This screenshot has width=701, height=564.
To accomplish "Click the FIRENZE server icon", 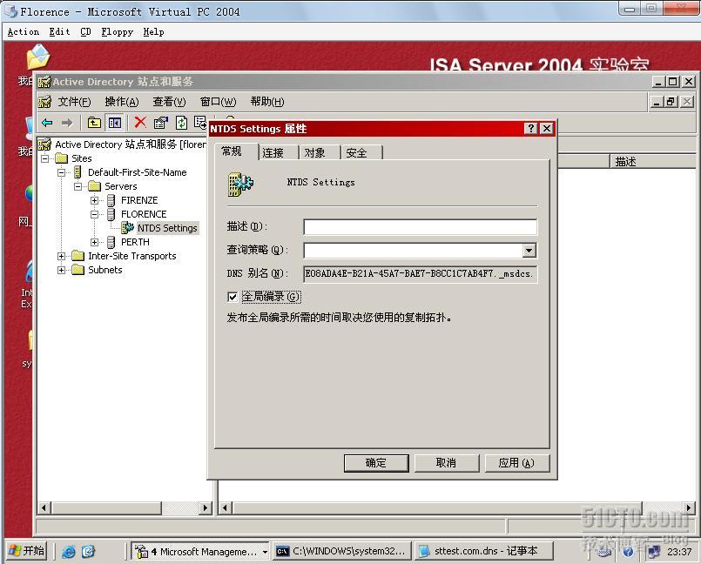I will pos(111,200).
